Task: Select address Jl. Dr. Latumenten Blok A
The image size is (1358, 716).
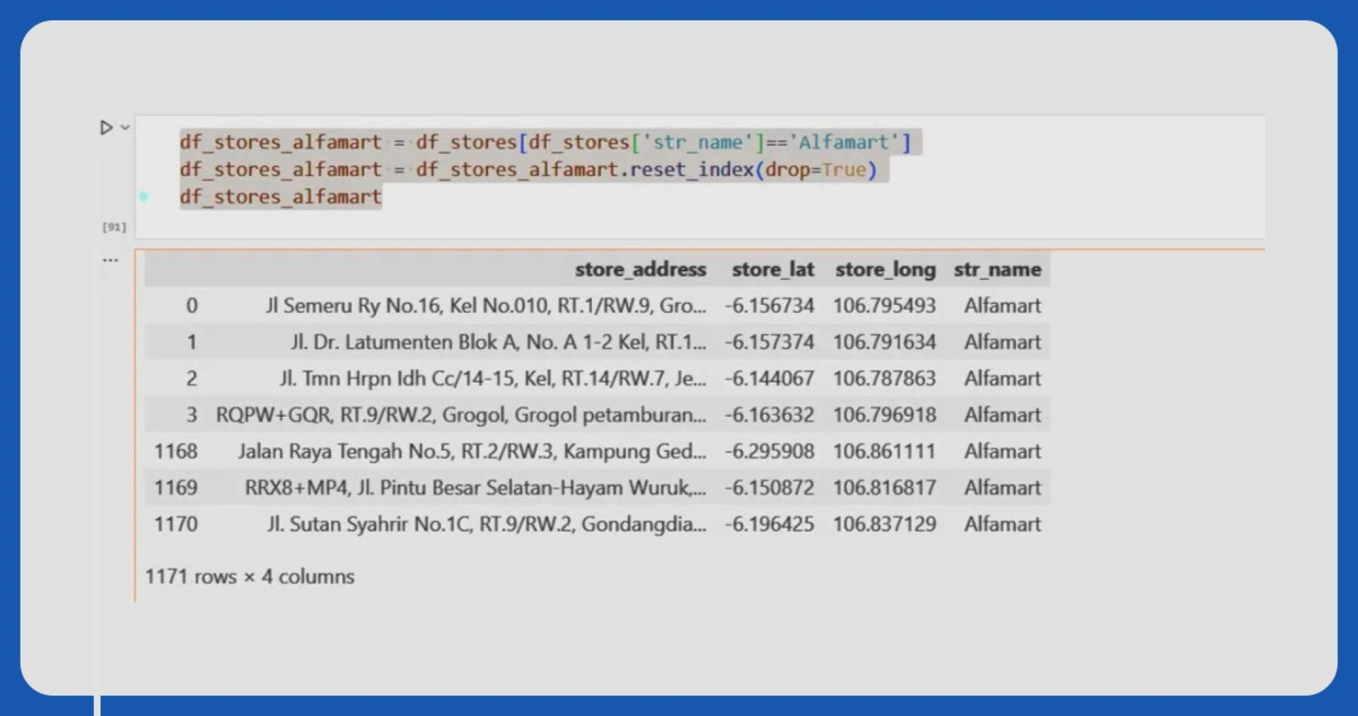Action: tap(498, 342)
